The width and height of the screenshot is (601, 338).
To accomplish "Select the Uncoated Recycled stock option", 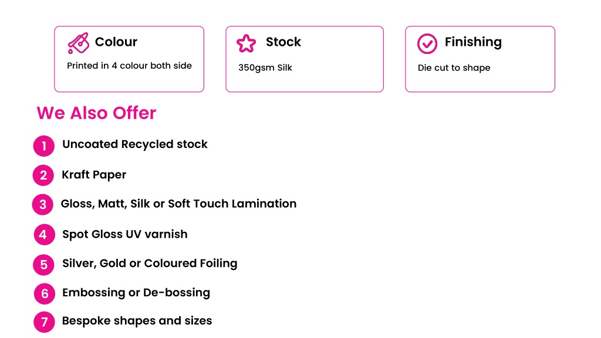I will click(x=135, y=144).
